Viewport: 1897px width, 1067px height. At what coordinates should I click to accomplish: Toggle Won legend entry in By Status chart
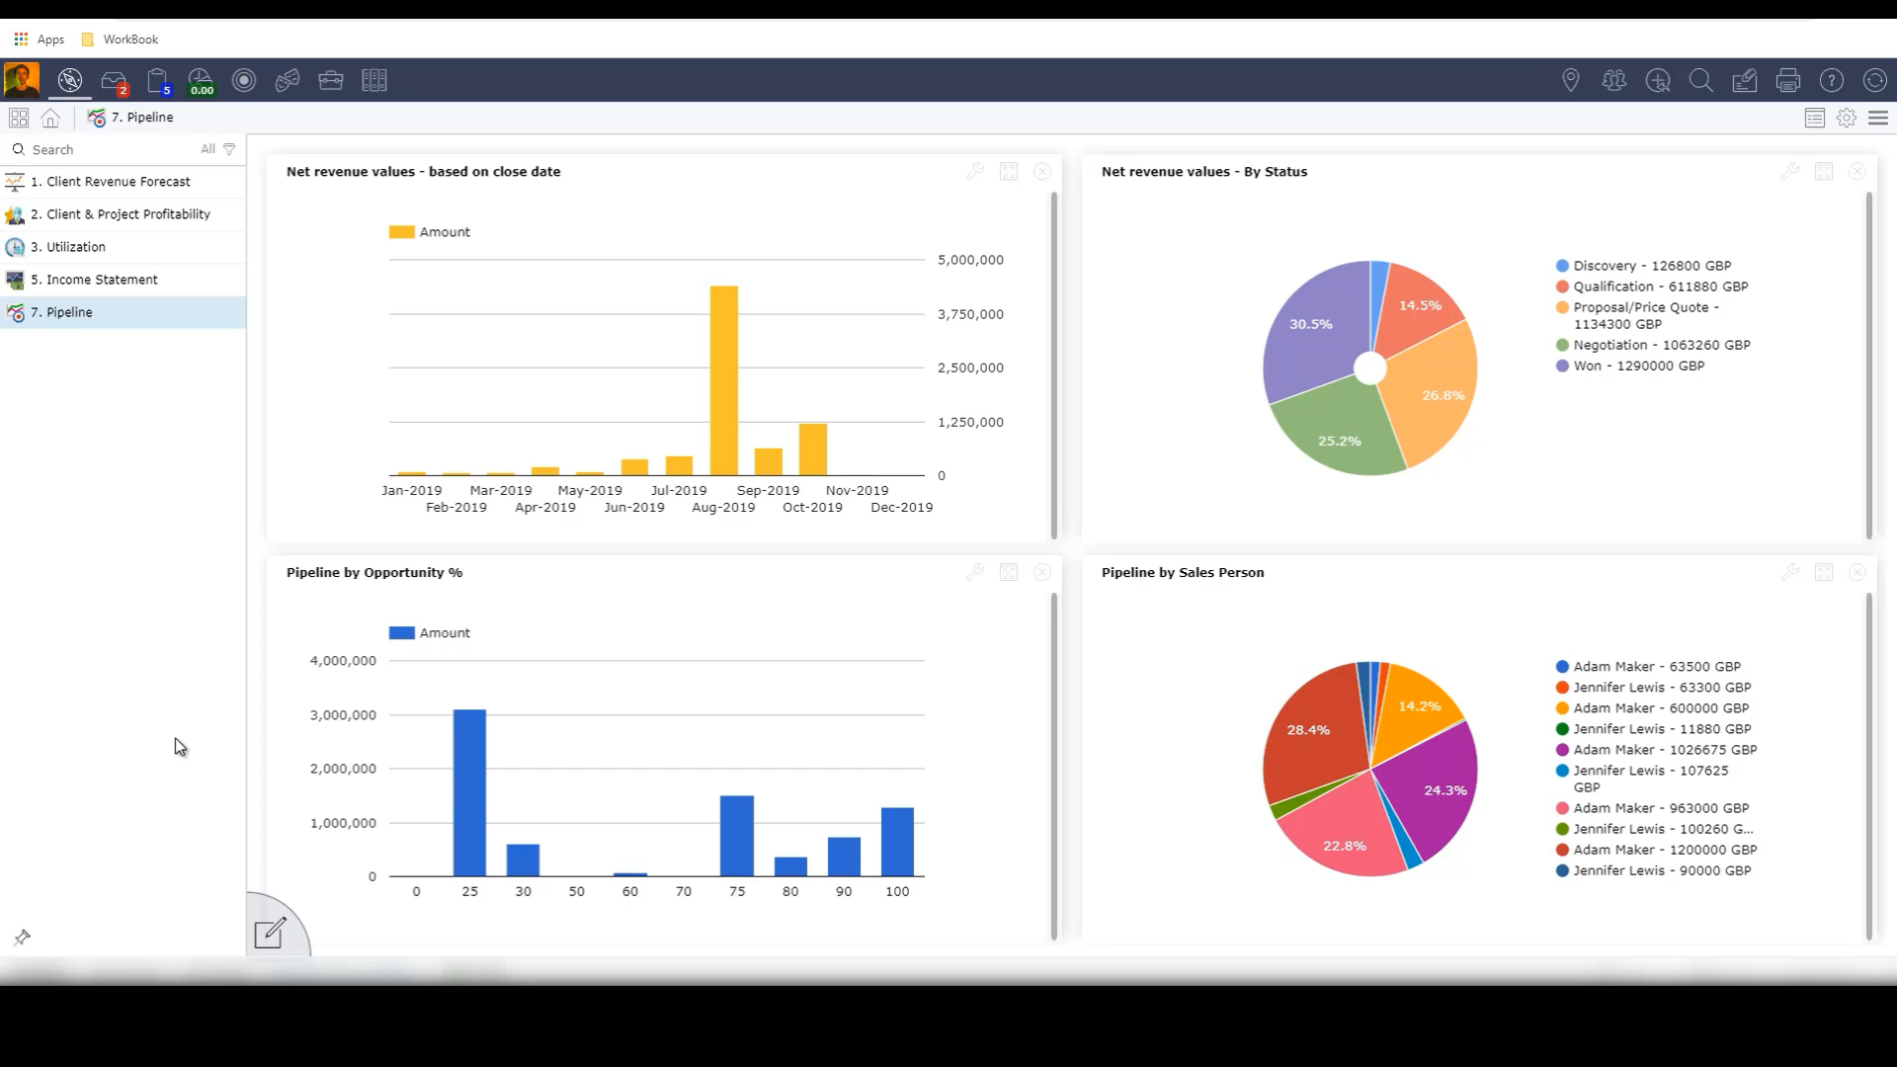1638,366
